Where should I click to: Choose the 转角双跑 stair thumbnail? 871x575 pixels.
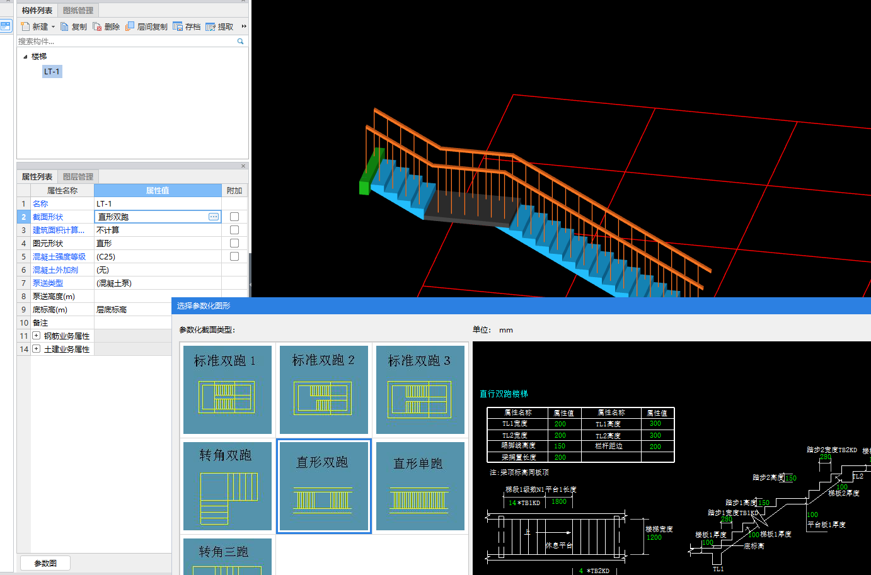(228, 486)
